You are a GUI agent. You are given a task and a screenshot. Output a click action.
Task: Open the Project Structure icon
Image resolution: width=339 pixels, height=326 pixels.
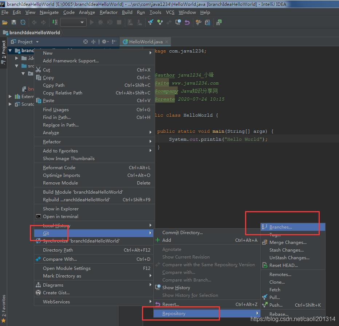(x=208, y=22)
